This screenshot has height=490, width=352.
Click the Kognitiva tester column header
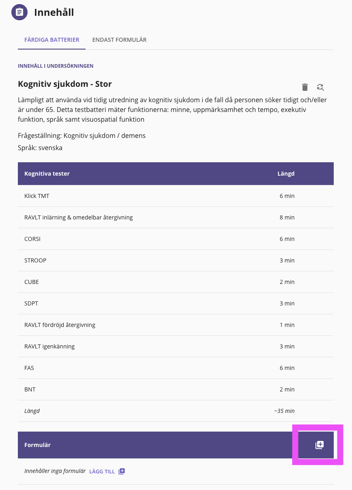click(x=47, y=174)
